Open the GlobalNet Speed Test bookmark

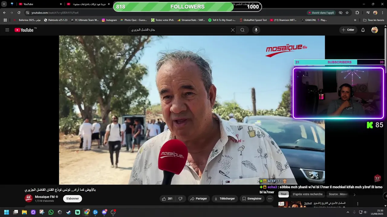253,20
